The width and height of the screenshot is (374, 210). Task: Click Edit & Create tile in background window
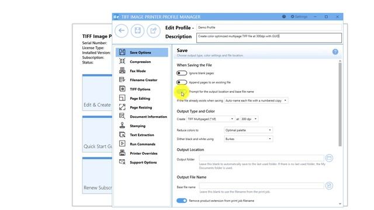(x=98, y=93)
